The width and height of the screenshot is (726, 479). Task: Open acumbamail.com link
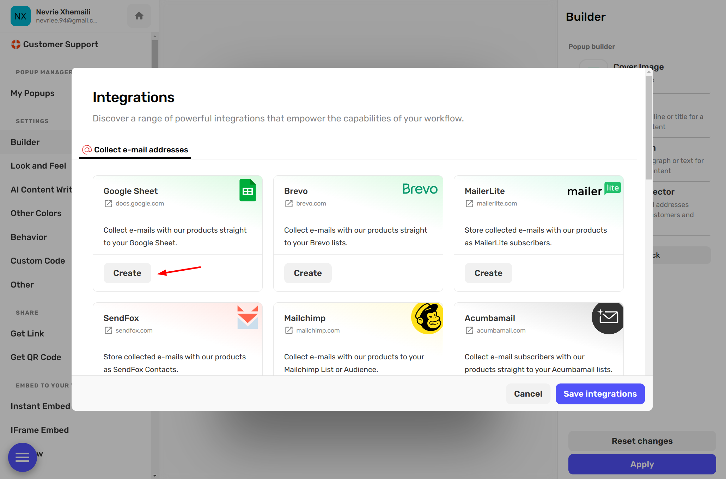coord(501,330)
